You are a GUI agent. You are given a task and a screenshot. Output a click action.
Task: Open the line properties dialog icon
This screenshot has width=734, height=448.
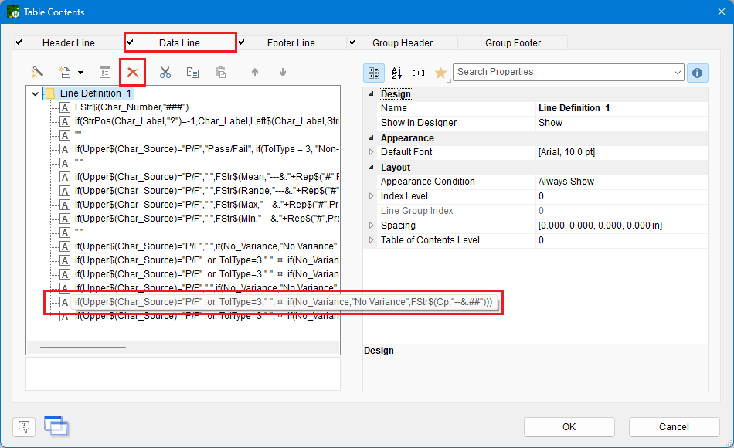point(105,72)
